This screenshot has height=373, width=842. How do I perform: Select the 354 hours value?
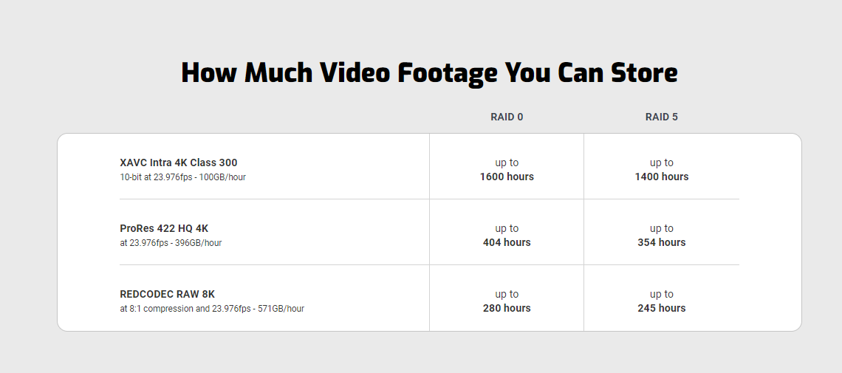[661, 242]
